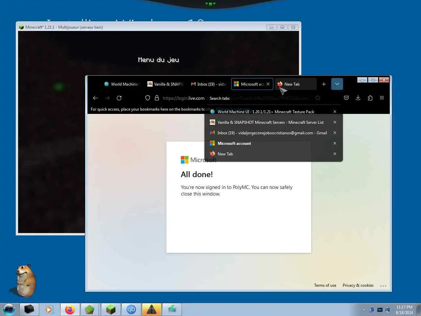The width and height of the screenshot is (421, 316).
Task: Close Microsoft account tab from list
Action: coord(335,143)
